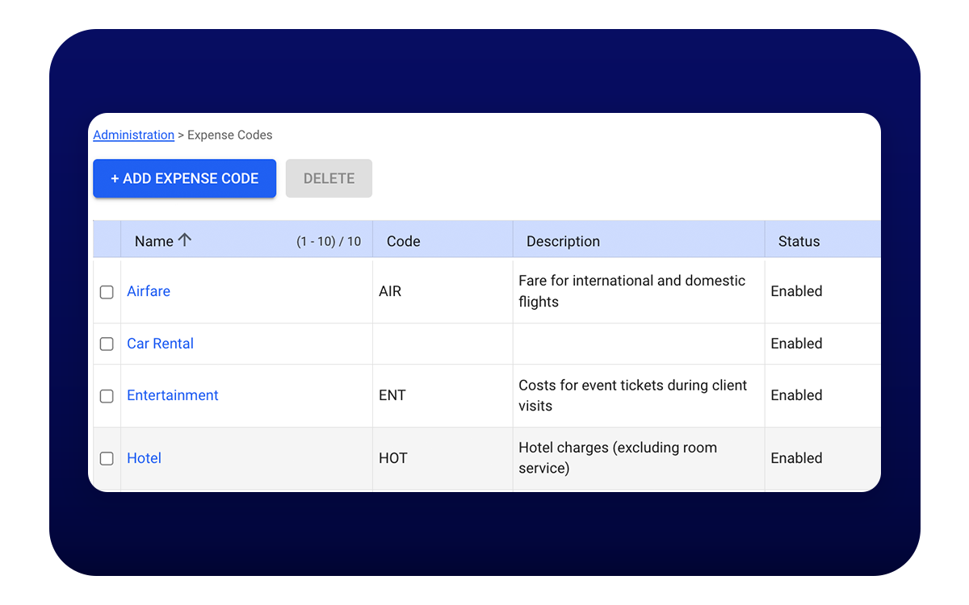Viewport: 969px width, 605px height.
Task: Sort the table by the Code column
Action: (403, 241)
